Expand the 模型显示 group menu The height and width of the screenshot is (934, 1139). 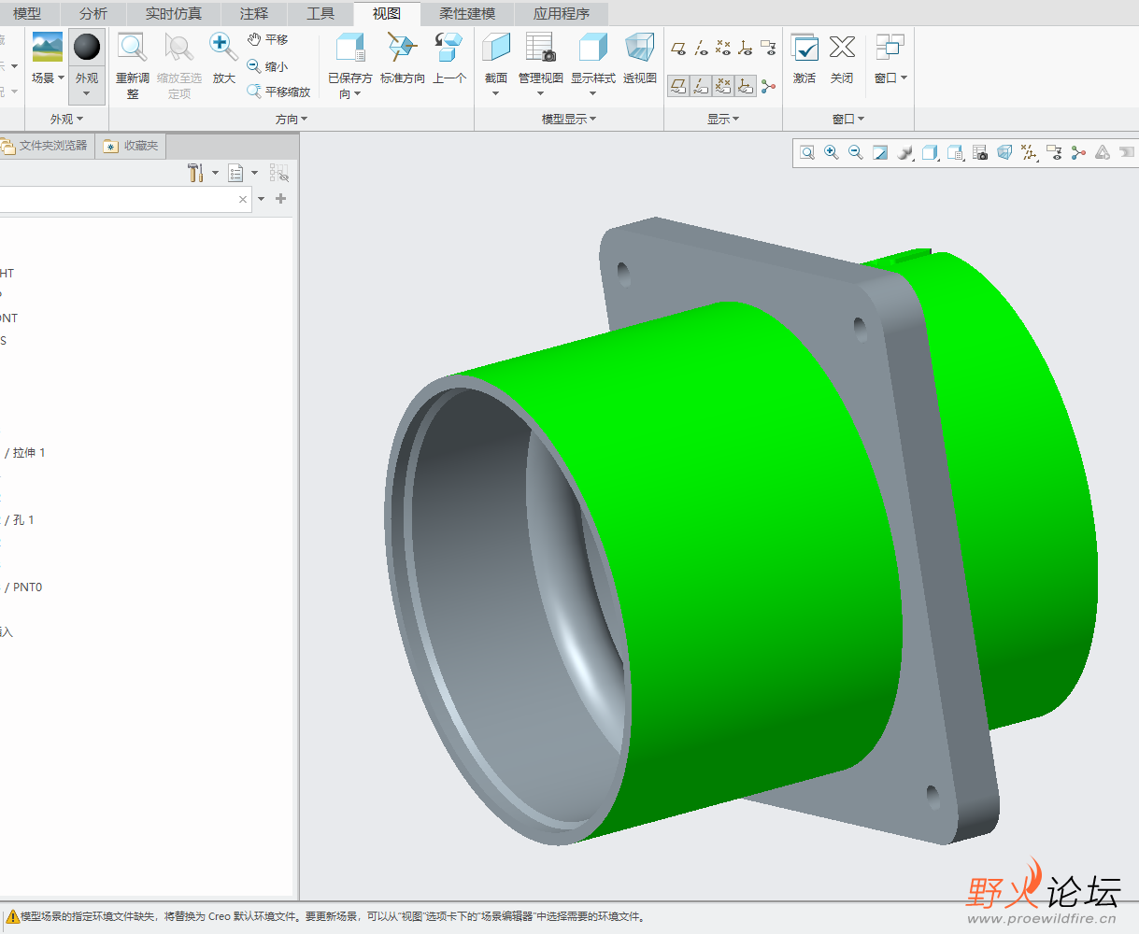click(569, 119)
